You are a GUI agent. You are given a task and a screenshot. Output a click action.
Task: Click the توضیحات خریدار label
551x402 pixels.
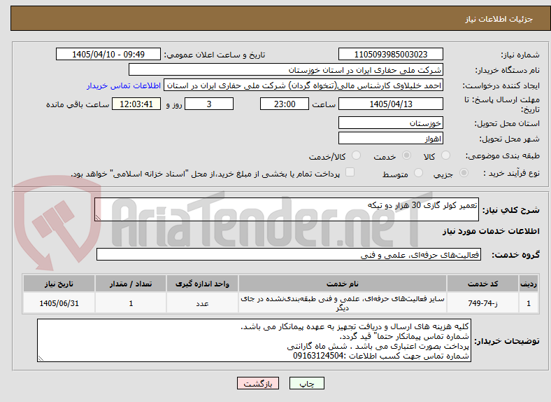point(507,341)
